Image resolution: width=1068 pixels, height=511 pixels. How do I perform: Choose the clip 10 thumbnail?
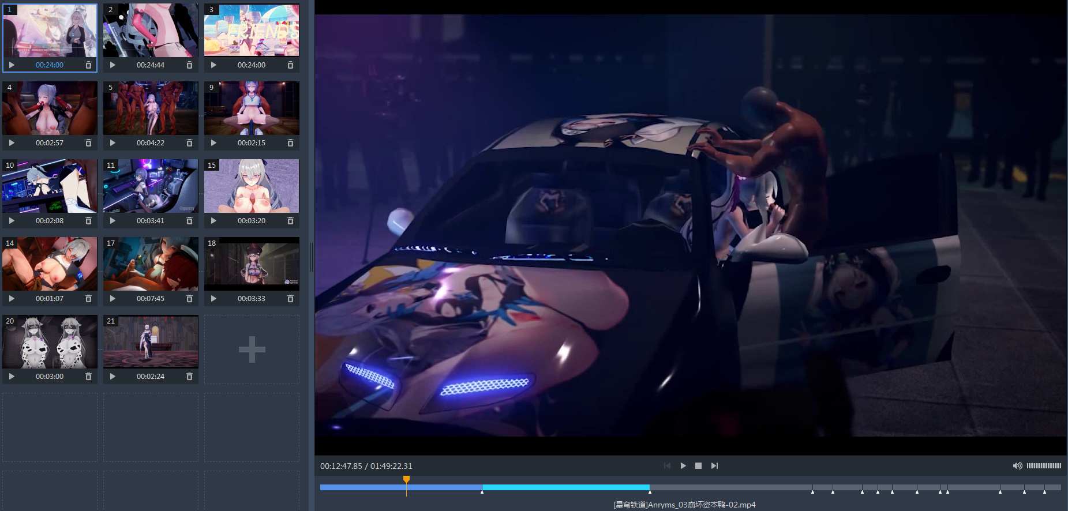click(x=50, y=186)
